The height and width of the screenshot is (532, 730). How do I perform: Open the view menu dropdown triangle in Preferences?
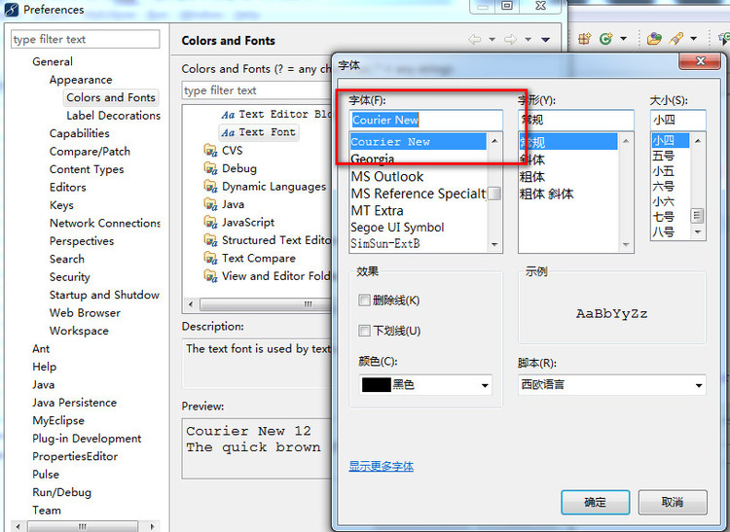coord(546,40)
